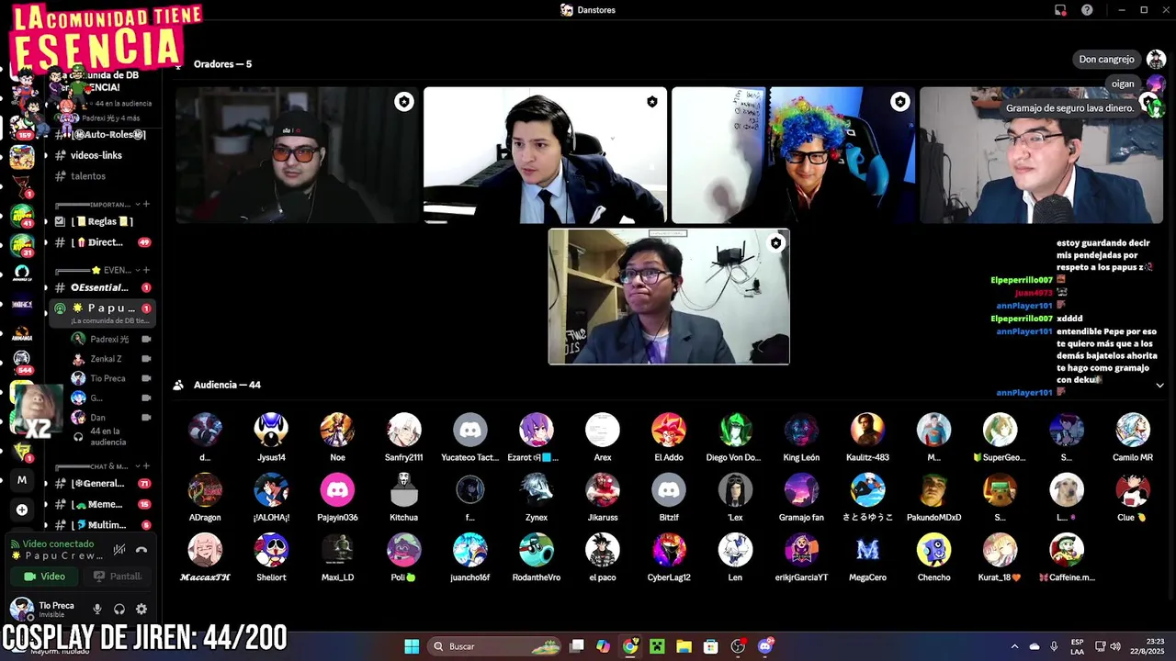Open the Multim... channel
The height and width of the screenshot is (661, 1176).
tap(104, 525)
